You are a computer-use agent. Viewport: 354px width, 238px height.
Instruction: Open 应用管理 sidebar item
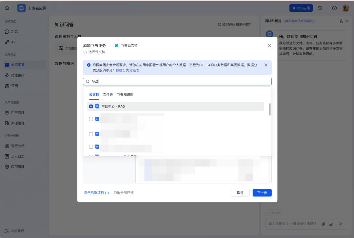tap(24, 167)
